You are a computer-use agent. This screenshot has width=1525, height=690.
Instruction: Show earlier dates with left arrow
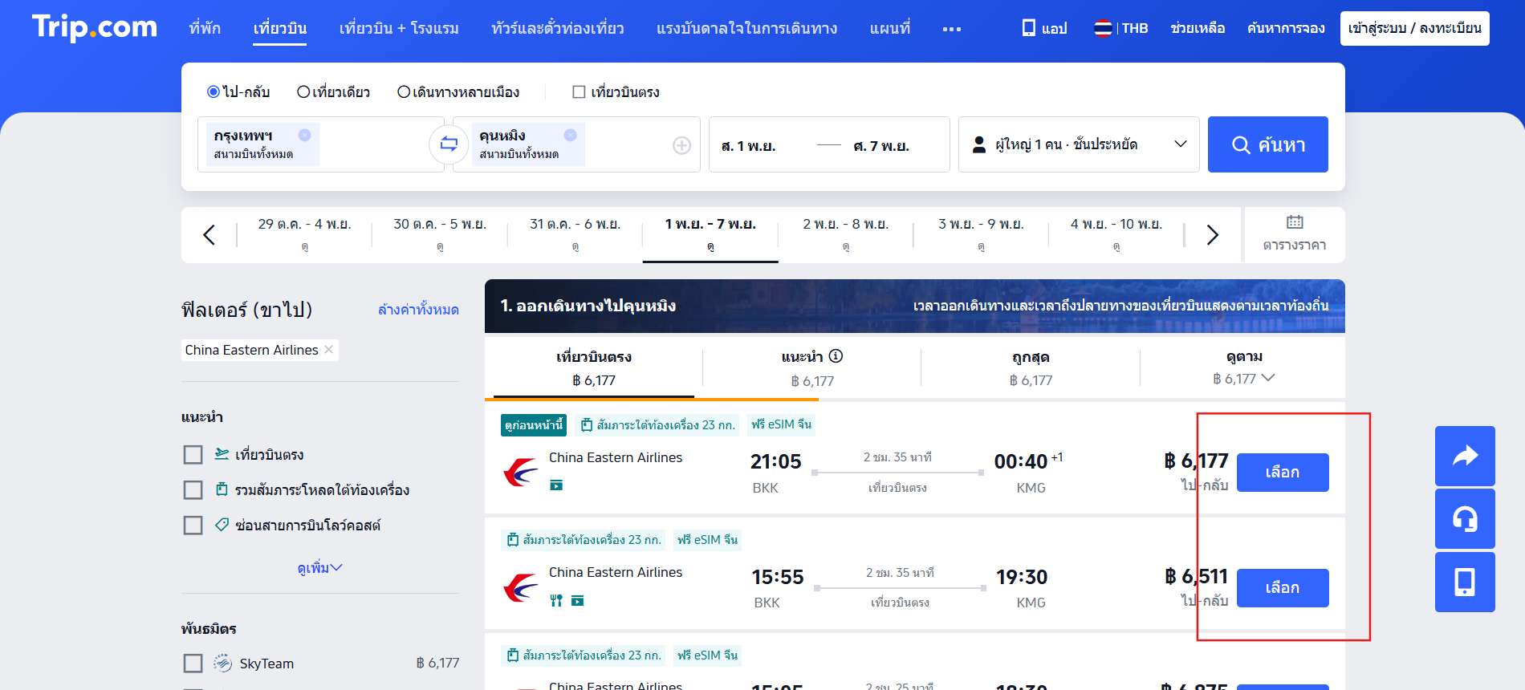(209, 235)
